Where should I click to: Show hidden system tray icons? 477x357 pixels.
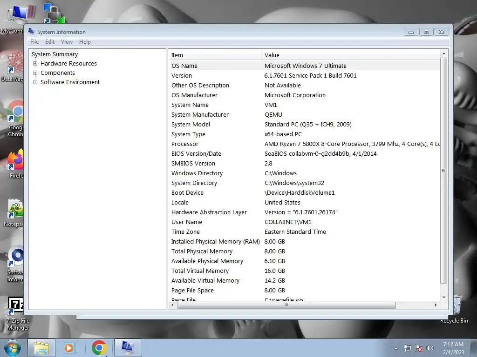pyautogui.click(x=396, y=348)
